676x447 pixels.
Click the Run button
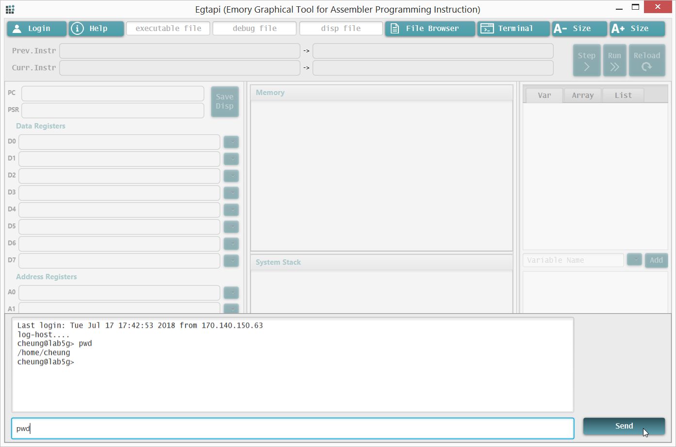(614, 61)
